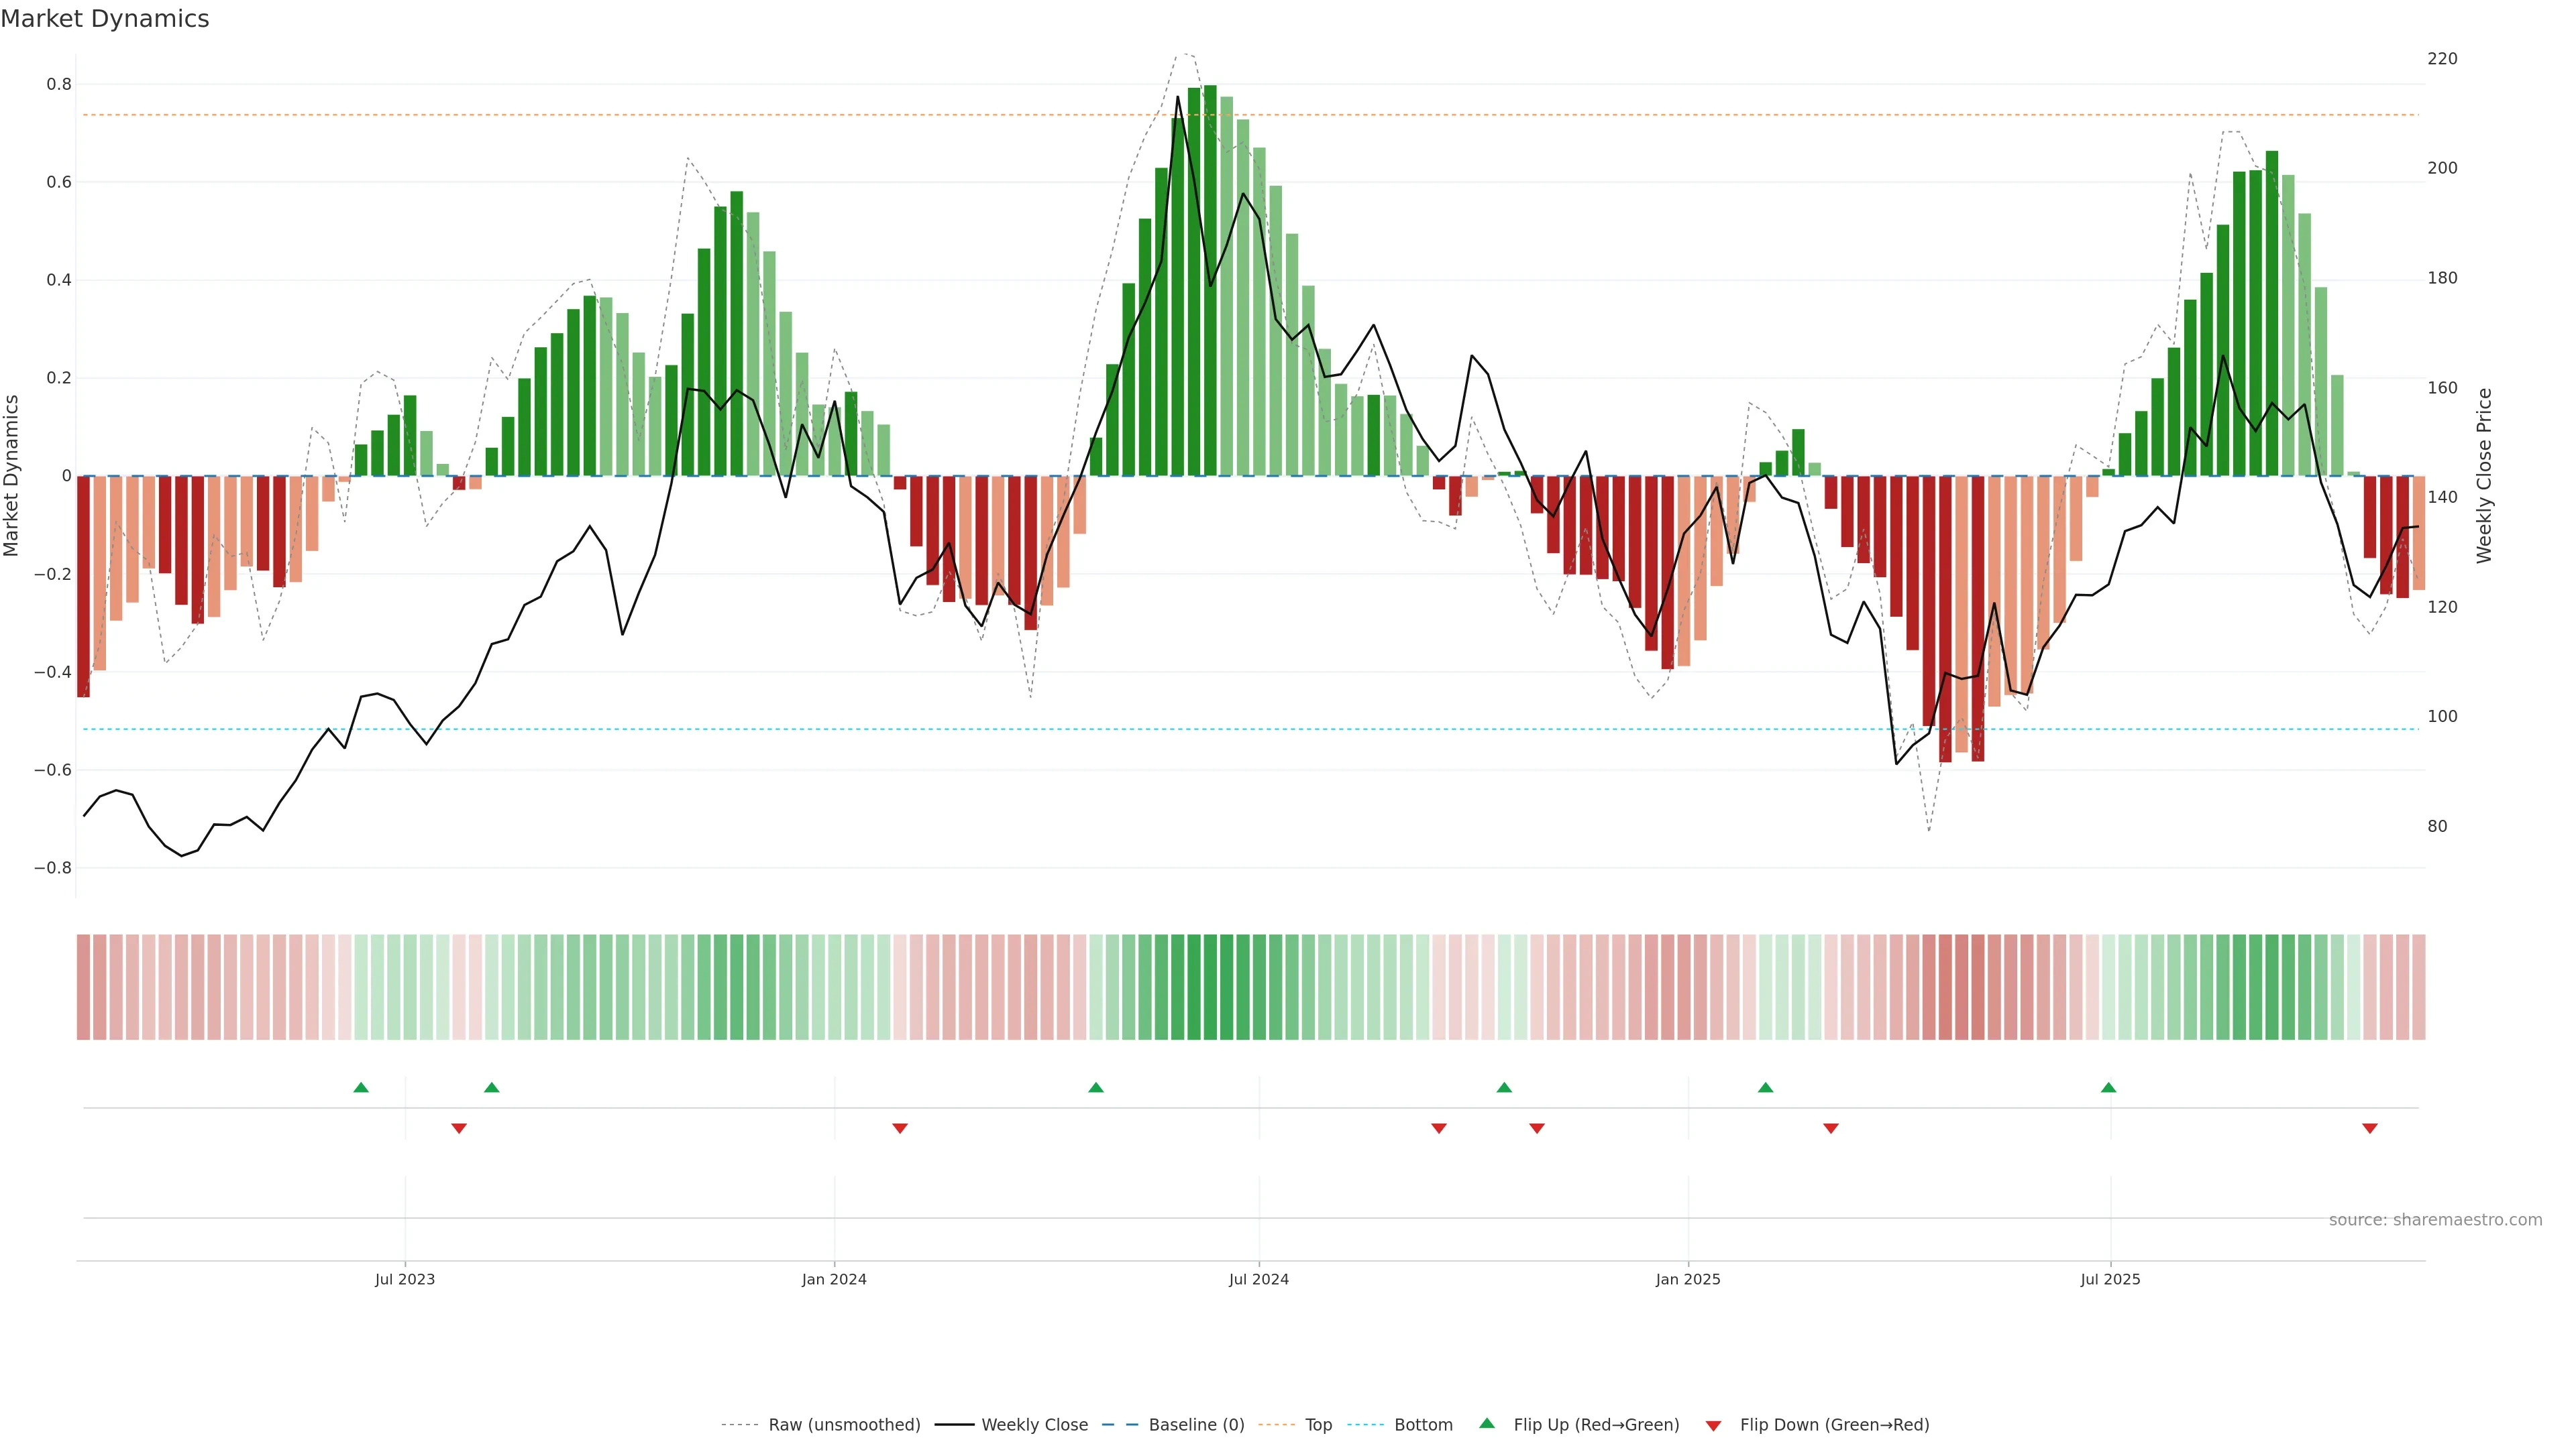Click the rightmost red flip-down triangle marker

(2369, 1128)
